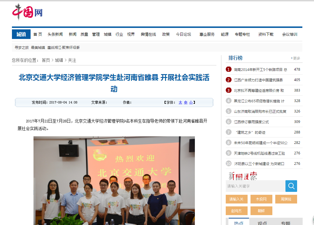314x225 pixels.
Task: Open the 头条新闻 nav item
Action: [x=55, y=34]
